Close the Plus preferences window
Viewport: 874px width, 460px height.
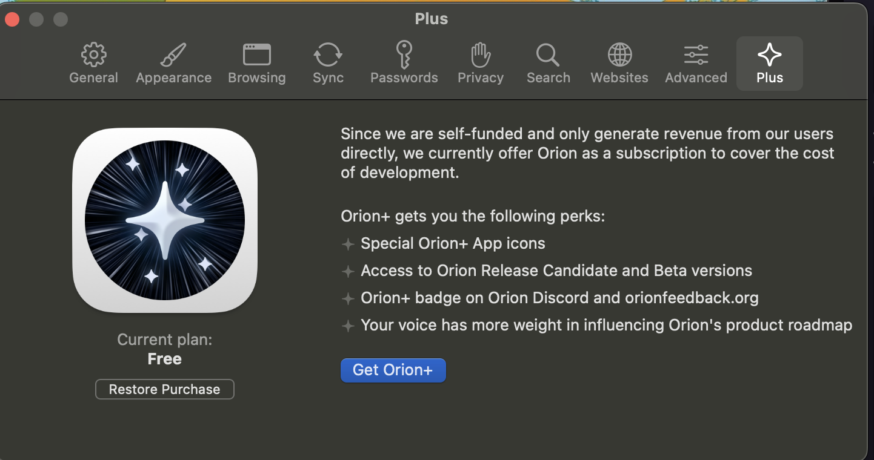click(12, 19)
